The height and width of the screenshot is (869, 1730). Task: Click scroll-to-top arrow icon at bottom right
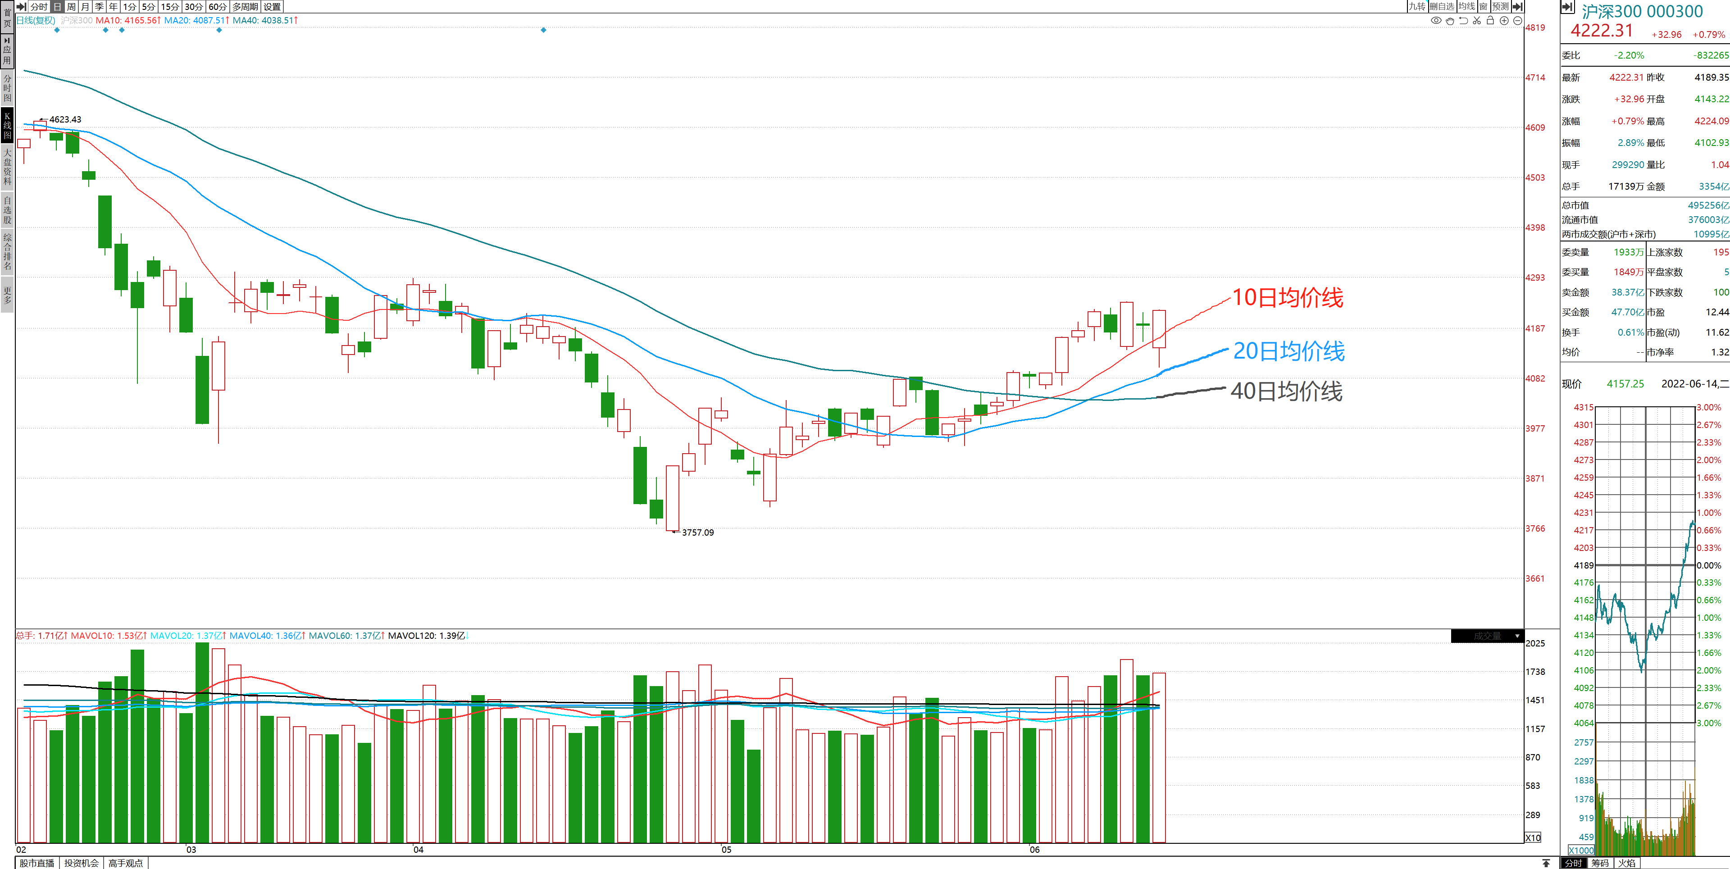pos(1546,863)
